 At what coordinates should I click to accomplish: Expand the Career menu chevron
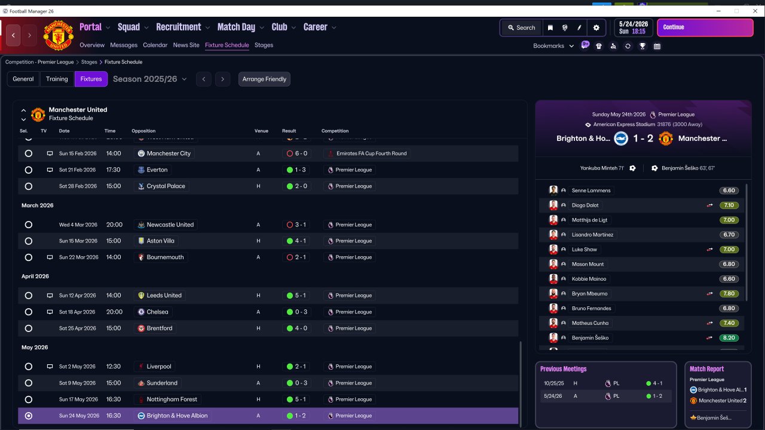[334, 27]
